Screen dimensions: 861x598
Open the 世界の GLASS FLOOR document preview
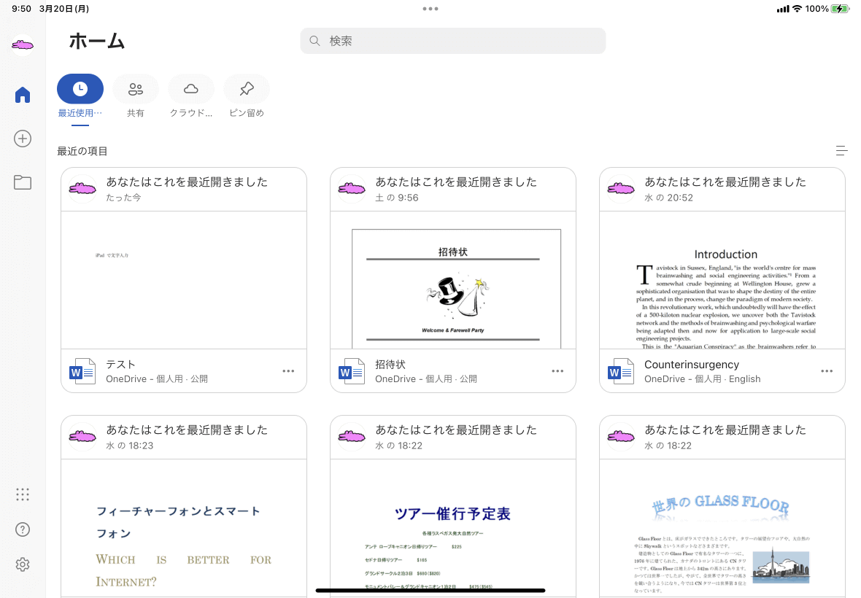(x=722, y=528)
